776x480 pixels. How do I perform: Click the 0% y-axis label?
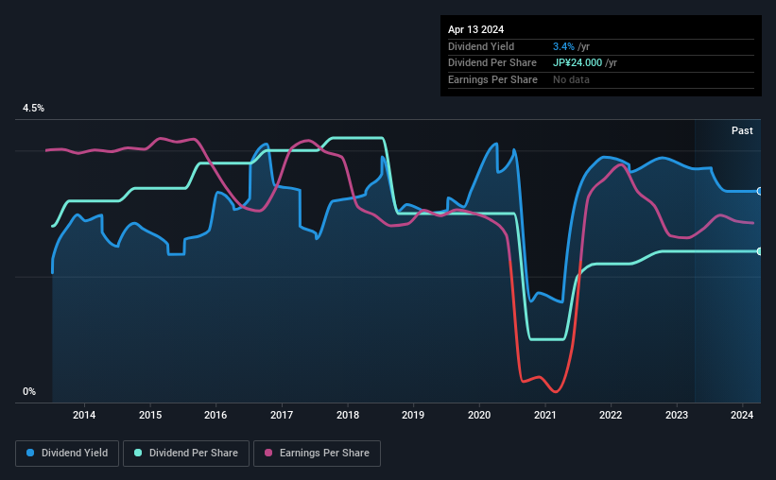[x=29, y=391]
